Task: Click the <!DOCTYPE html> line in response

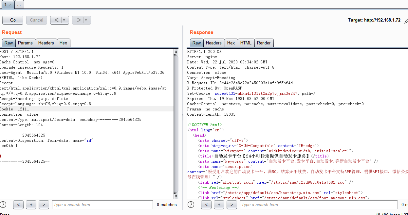Action: pos(205,125)
